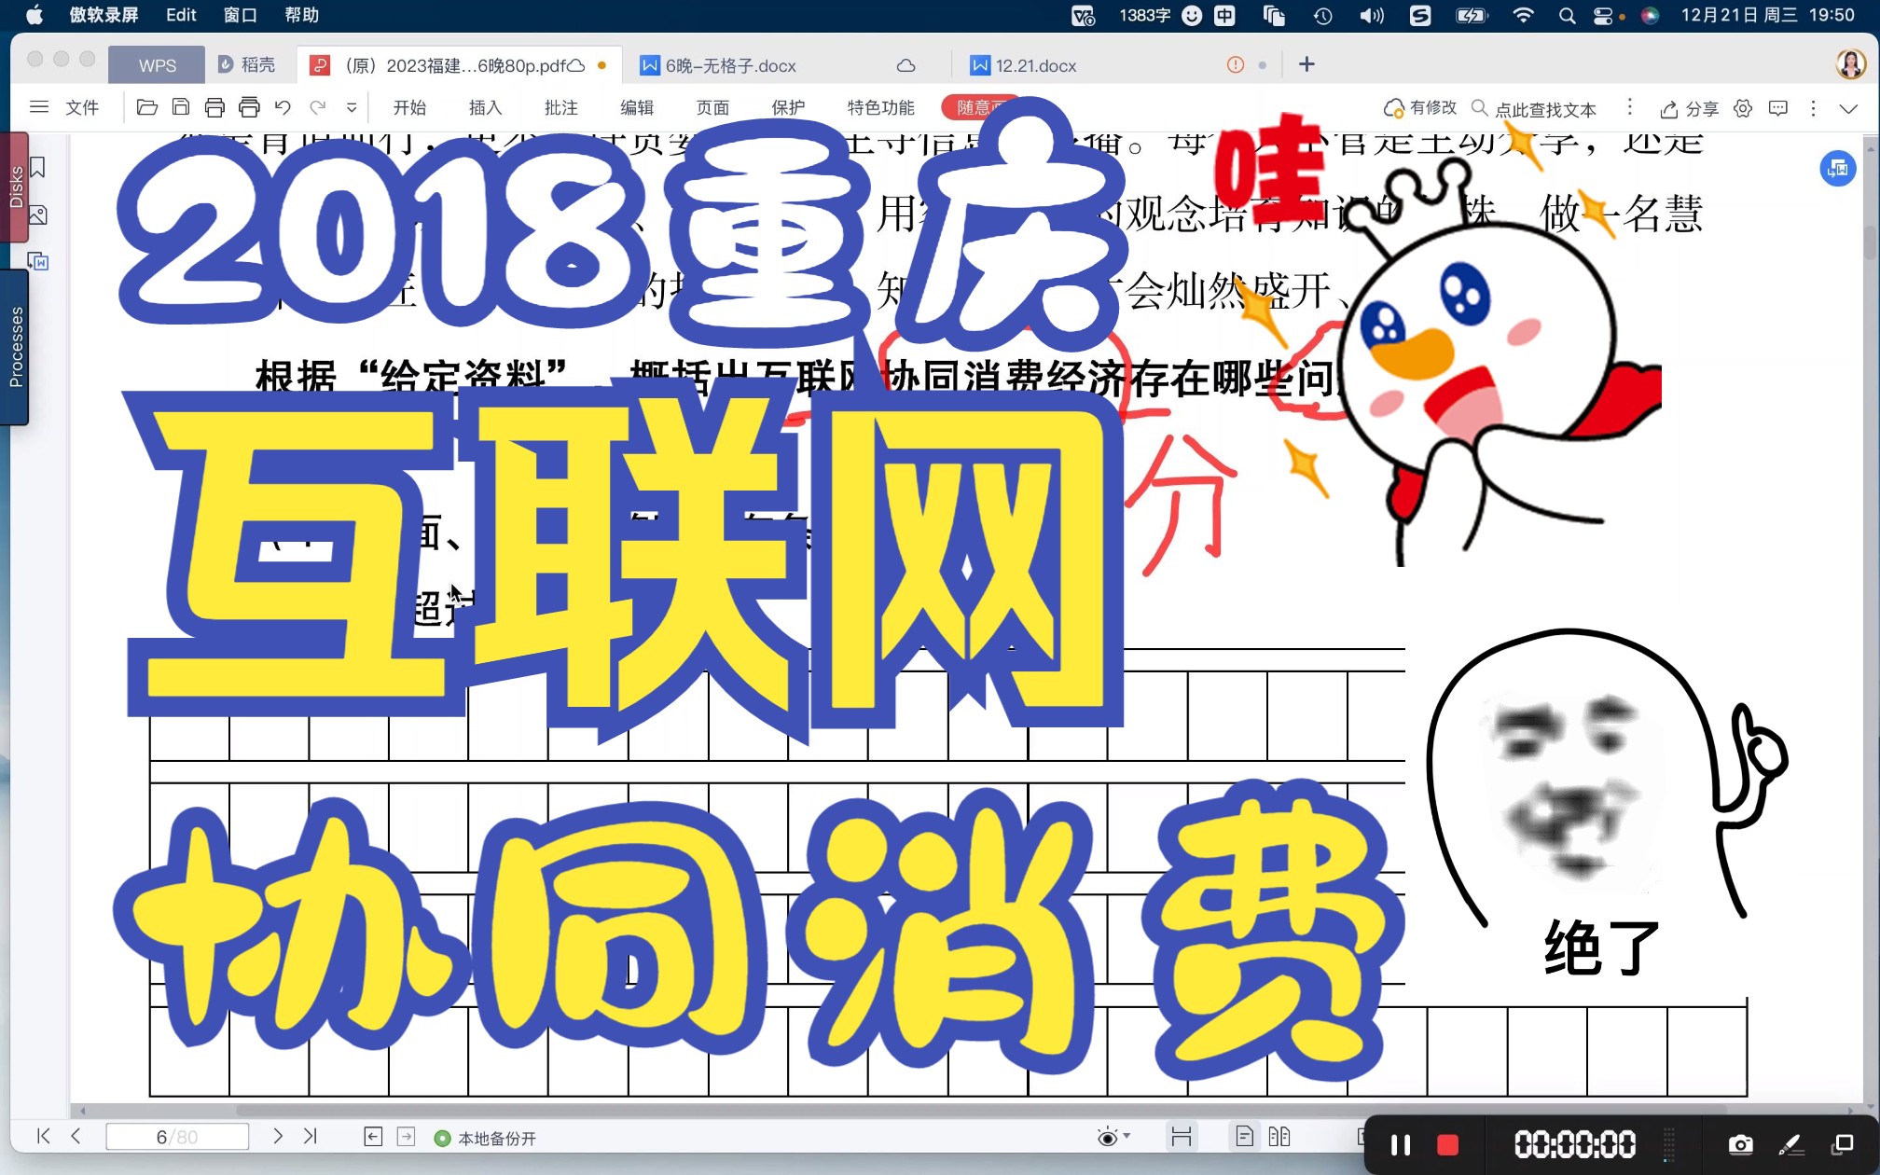The height and width of the screenshot is (1175, 1880).
Task: Switch to the 插入 ribbon tab
Action: (x=485, y=107)
